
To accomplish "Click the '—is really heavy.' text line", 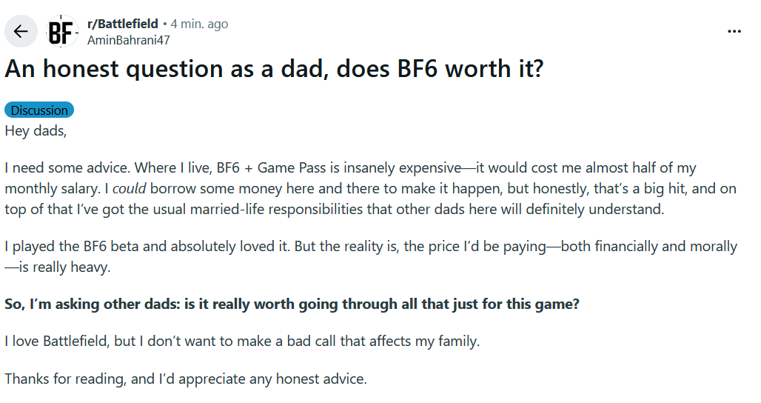I will tap(58, 267).
